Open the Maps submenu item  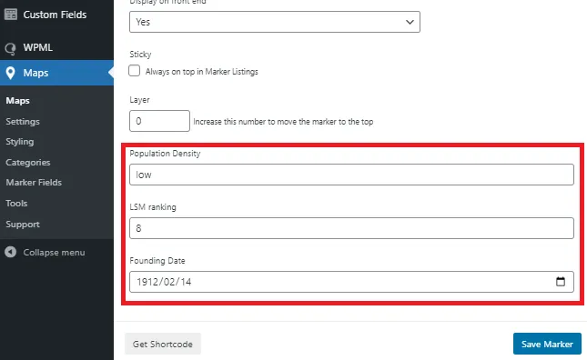[17, 101]
